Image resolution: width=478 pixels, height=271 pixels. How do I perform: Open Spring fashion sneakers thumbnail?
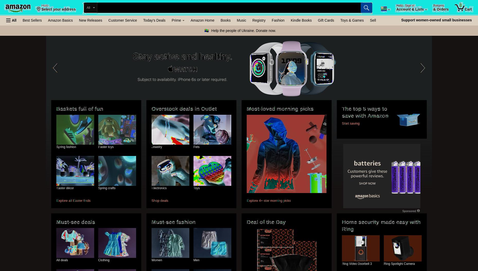(75, 130)
